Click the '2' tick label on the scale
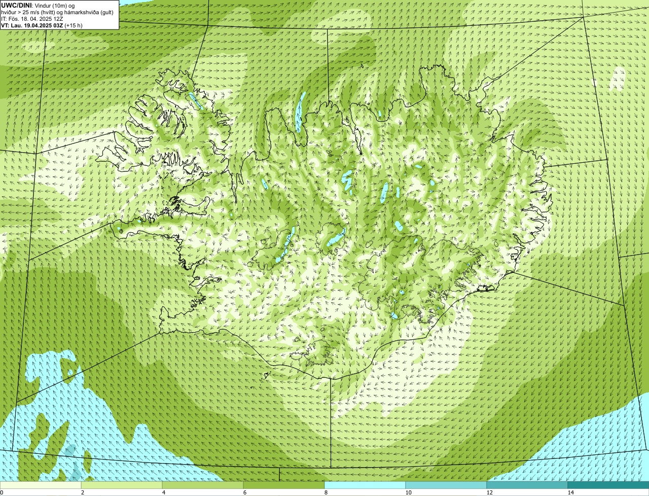Viewport: 649px width, 496px height. tap(82, 492)
